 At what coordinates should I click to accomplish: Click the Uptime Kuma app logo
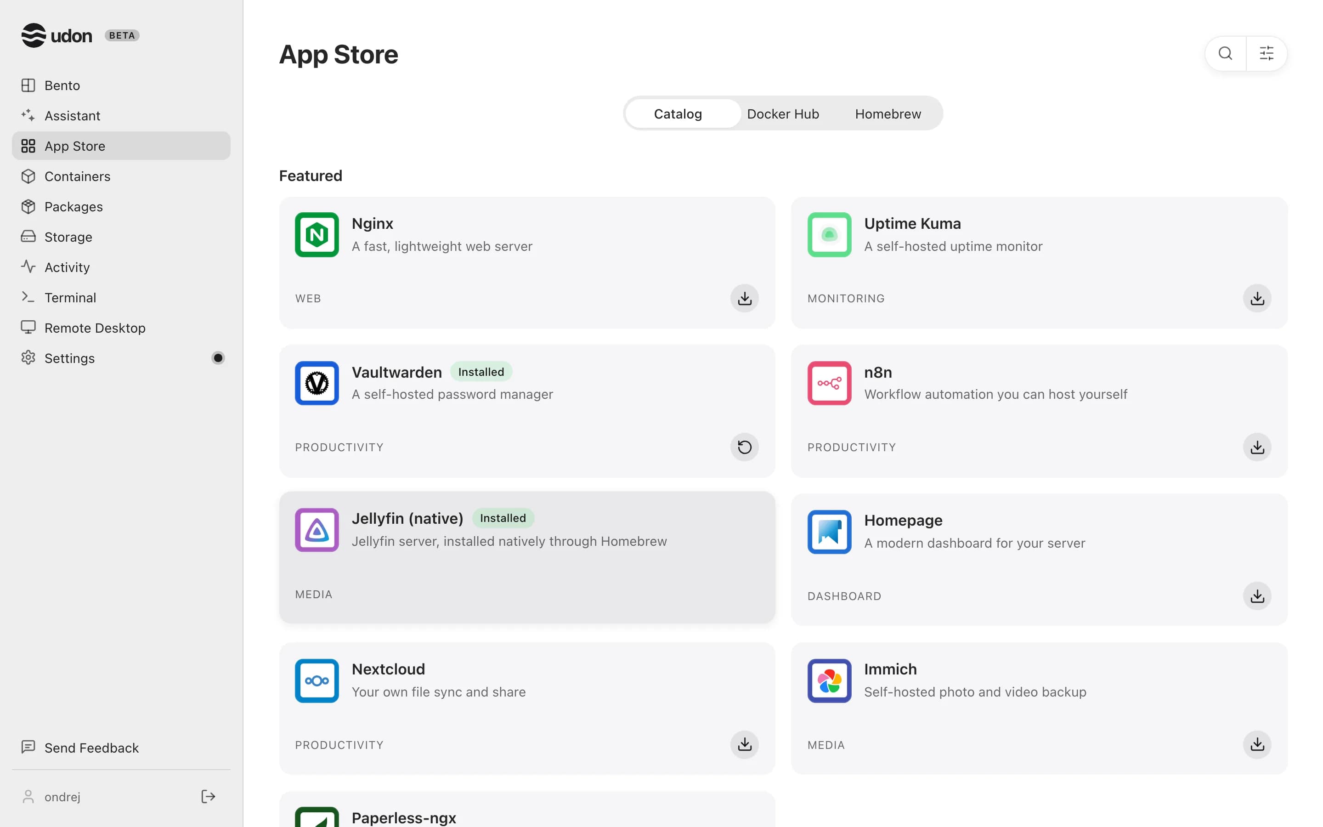point(829,235)
